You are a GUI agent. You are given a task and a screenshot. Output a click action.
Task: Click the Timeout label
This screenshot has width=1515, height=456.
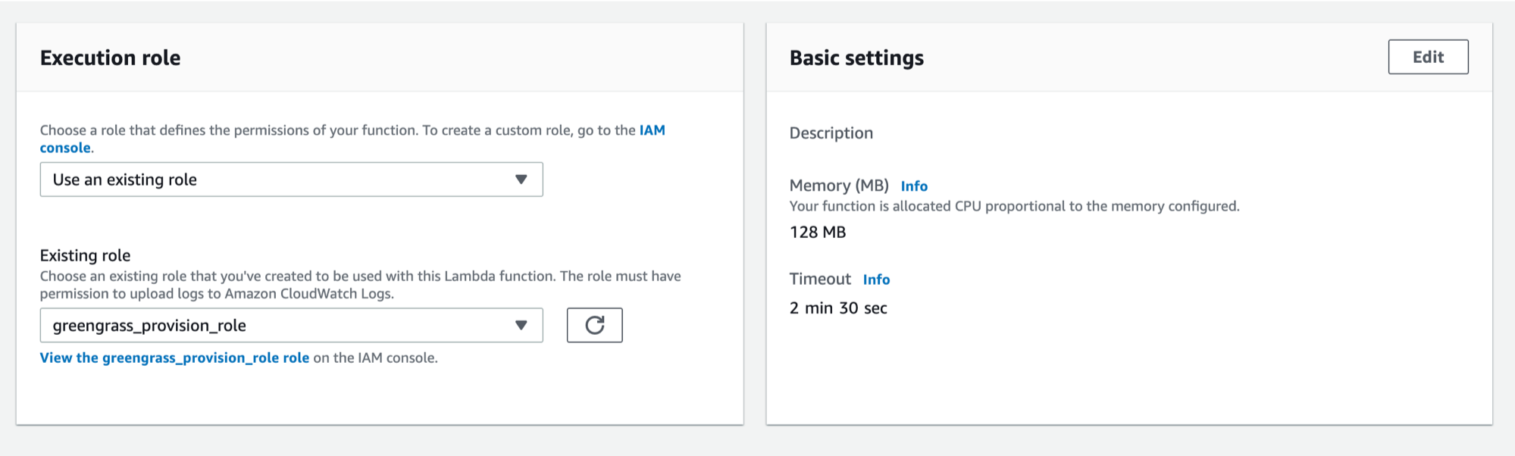pos(820,279)
